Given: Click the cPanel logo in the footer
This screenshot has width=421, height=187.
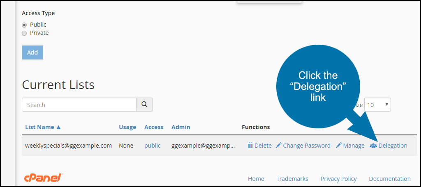Looking at the screenshot, I should [44, 178].
